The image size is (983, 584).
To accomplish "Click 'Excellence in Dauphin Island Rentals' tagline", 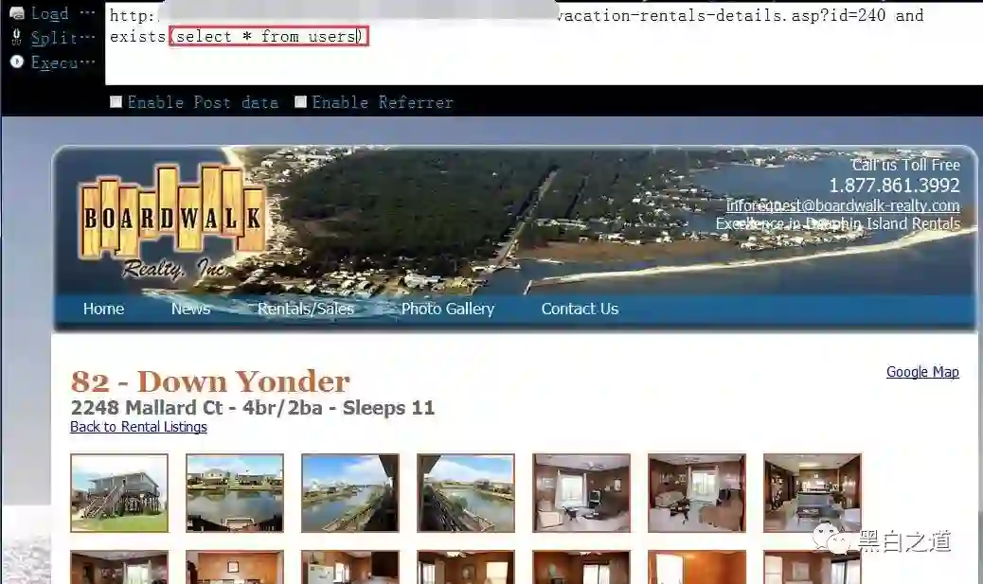I will tap(837, 224).
